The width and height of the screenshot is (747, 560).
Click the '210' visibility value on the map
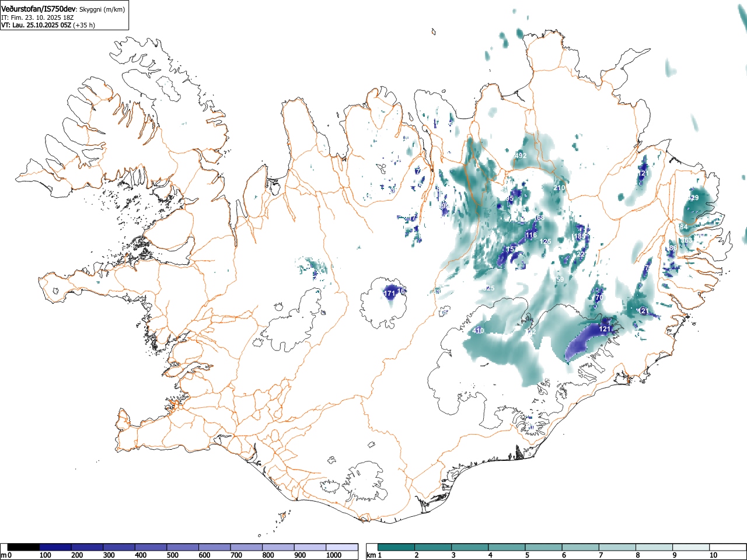coord(559,188)
